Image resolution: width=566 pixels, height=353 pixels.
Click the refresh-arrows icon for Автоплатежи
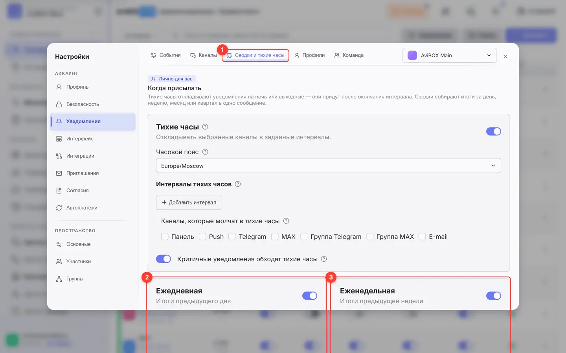click(59, 208)
